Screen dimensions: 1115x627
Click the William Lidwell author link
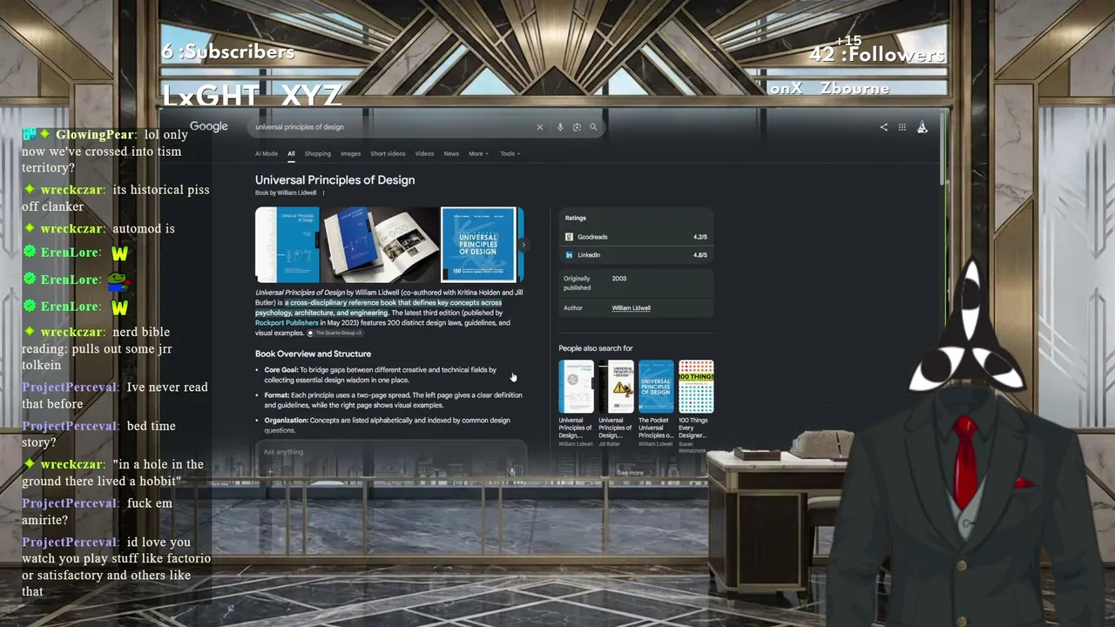coord(632,308)
